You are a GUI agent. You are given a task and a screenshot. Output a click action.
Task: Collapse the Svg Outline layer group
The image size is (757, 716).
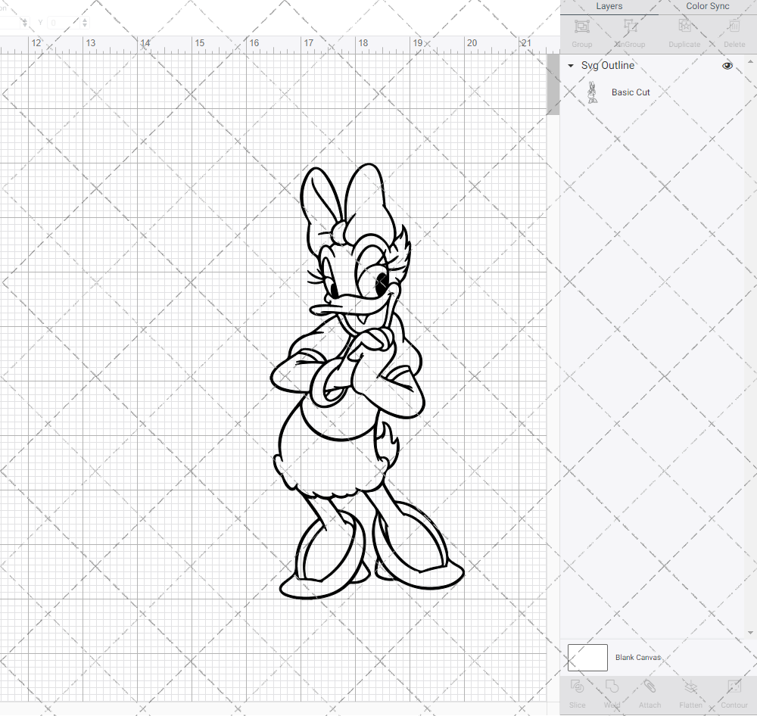(x=570, y=66)
